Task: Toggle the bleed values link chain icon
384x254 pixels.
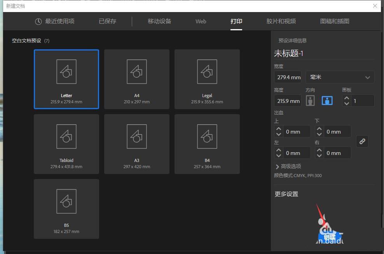Action: coord(362,141)
